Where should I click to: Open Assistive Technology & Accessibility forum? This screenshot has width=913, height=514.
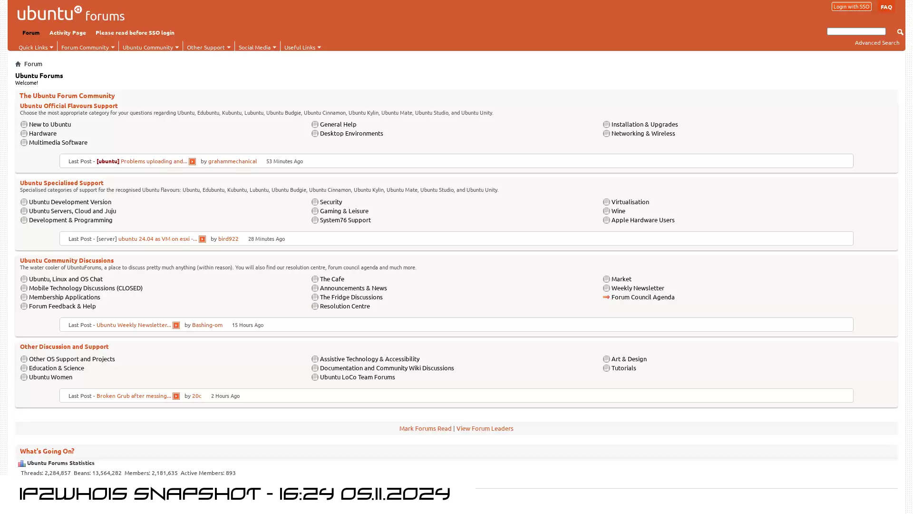[369, 359]
